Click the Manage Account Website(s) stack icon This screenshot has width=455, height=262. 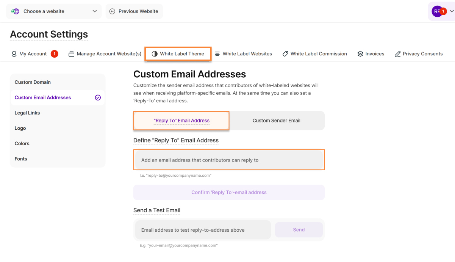click(71, 54)
